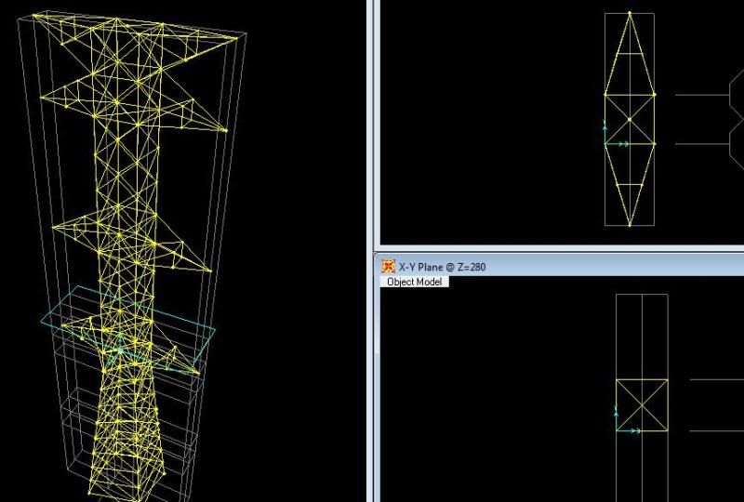Viewport: 744px width, 502px height.
Task: Click the SAP2000 icon in X-Y Plane window title
Action: pyautogui.click(x=388, y=267)
